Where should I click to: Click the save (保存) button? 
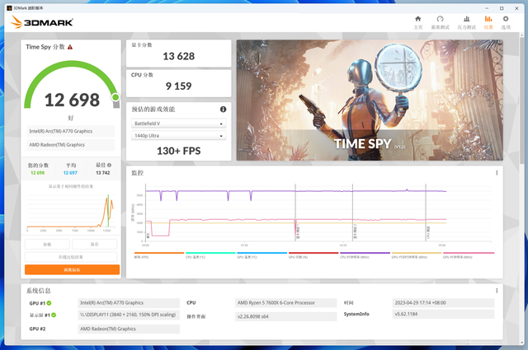click(95, 245)
